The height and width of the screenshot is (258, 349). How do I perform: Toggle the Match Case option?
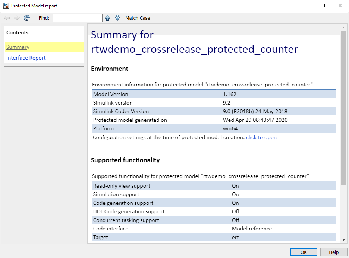(138, 18)
